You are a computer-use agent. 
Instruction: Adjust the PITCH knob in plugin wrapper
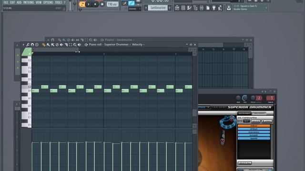pos(253,98)
